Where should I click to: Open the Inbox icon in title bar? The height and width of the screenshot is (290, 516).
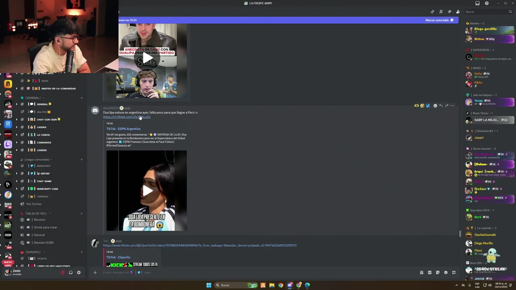point(477,3)
